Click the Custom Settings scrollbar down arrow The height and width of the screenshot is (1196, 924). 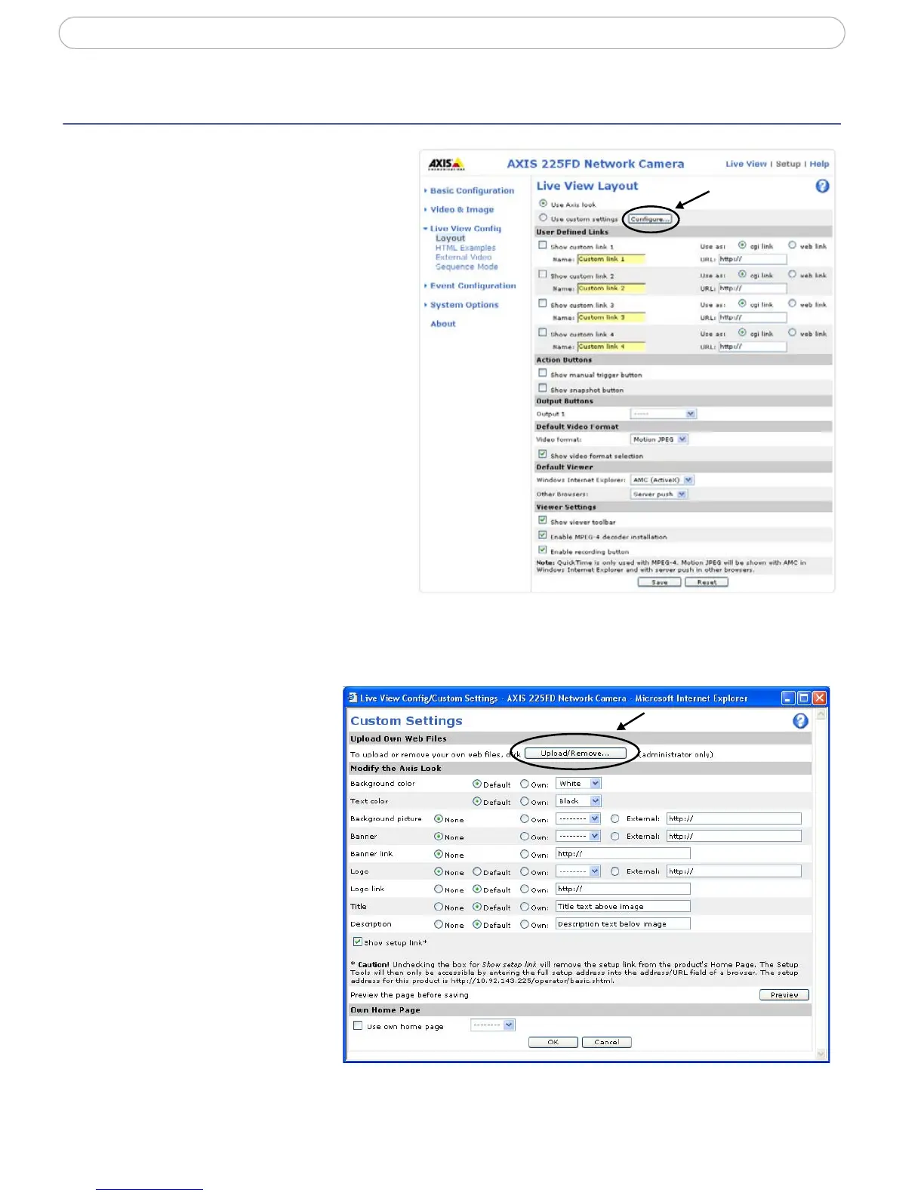point(821,1053)
